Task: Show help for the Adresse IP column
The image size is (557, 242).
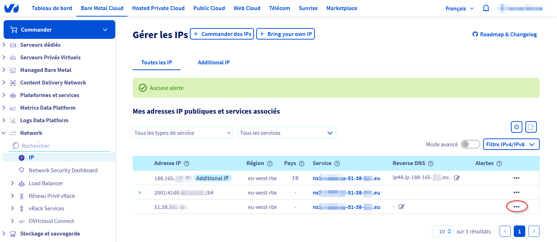Action: point(187,164)
